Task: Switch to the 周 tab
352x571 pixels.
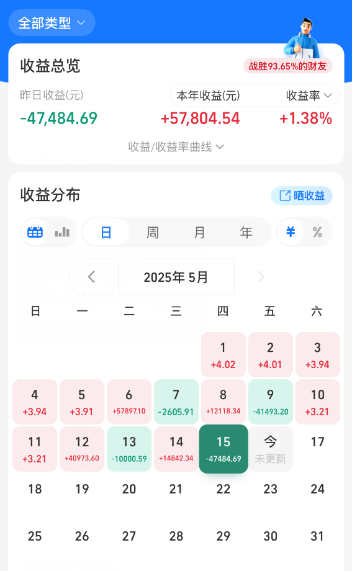Action: [x=153, y=232]
